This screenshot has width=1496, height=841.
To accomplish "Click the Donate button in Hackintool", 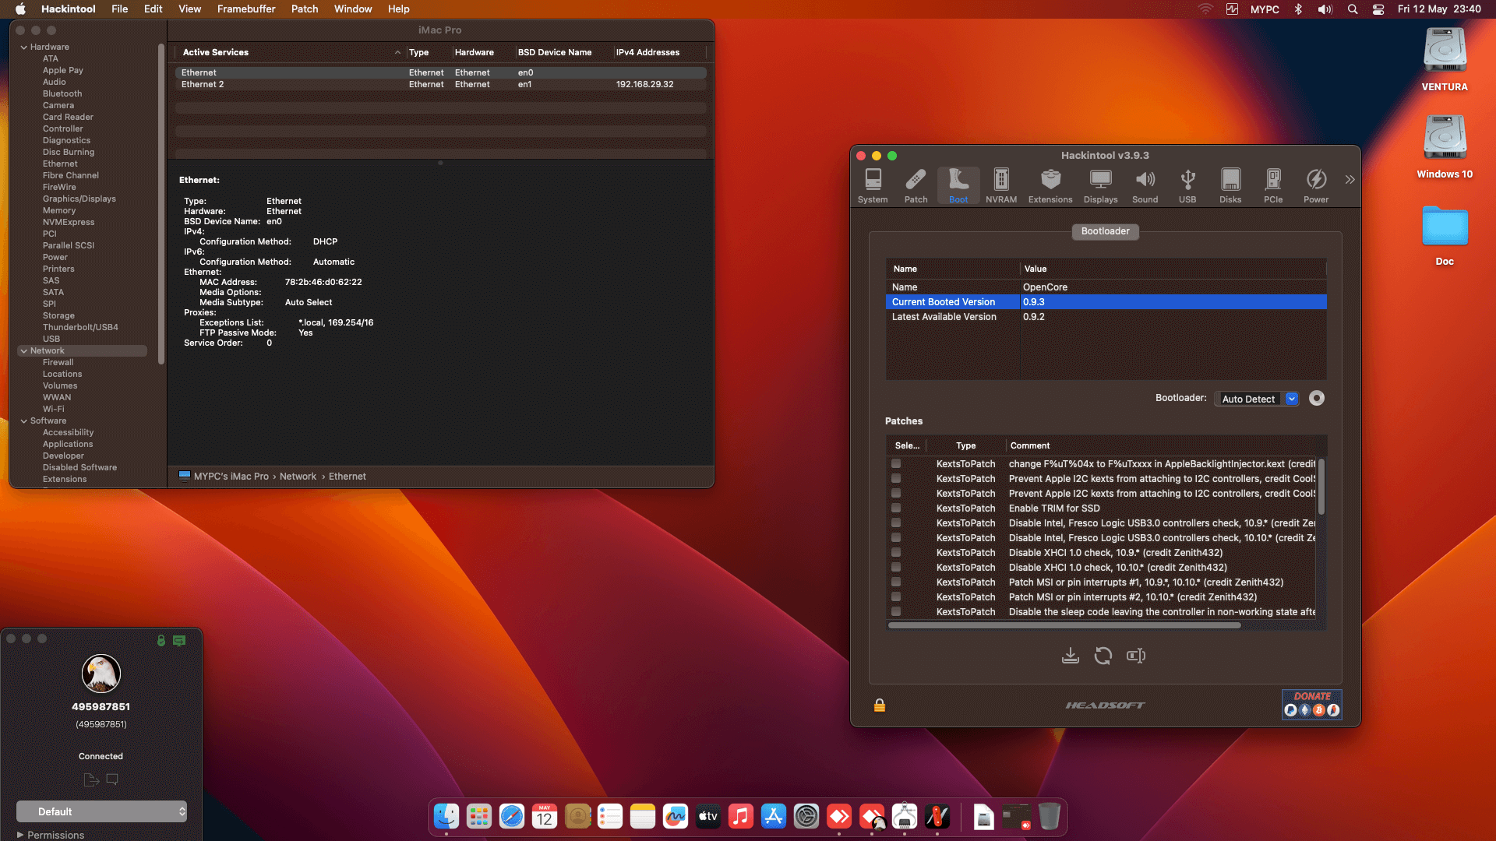I will [x=1312, y=704].
